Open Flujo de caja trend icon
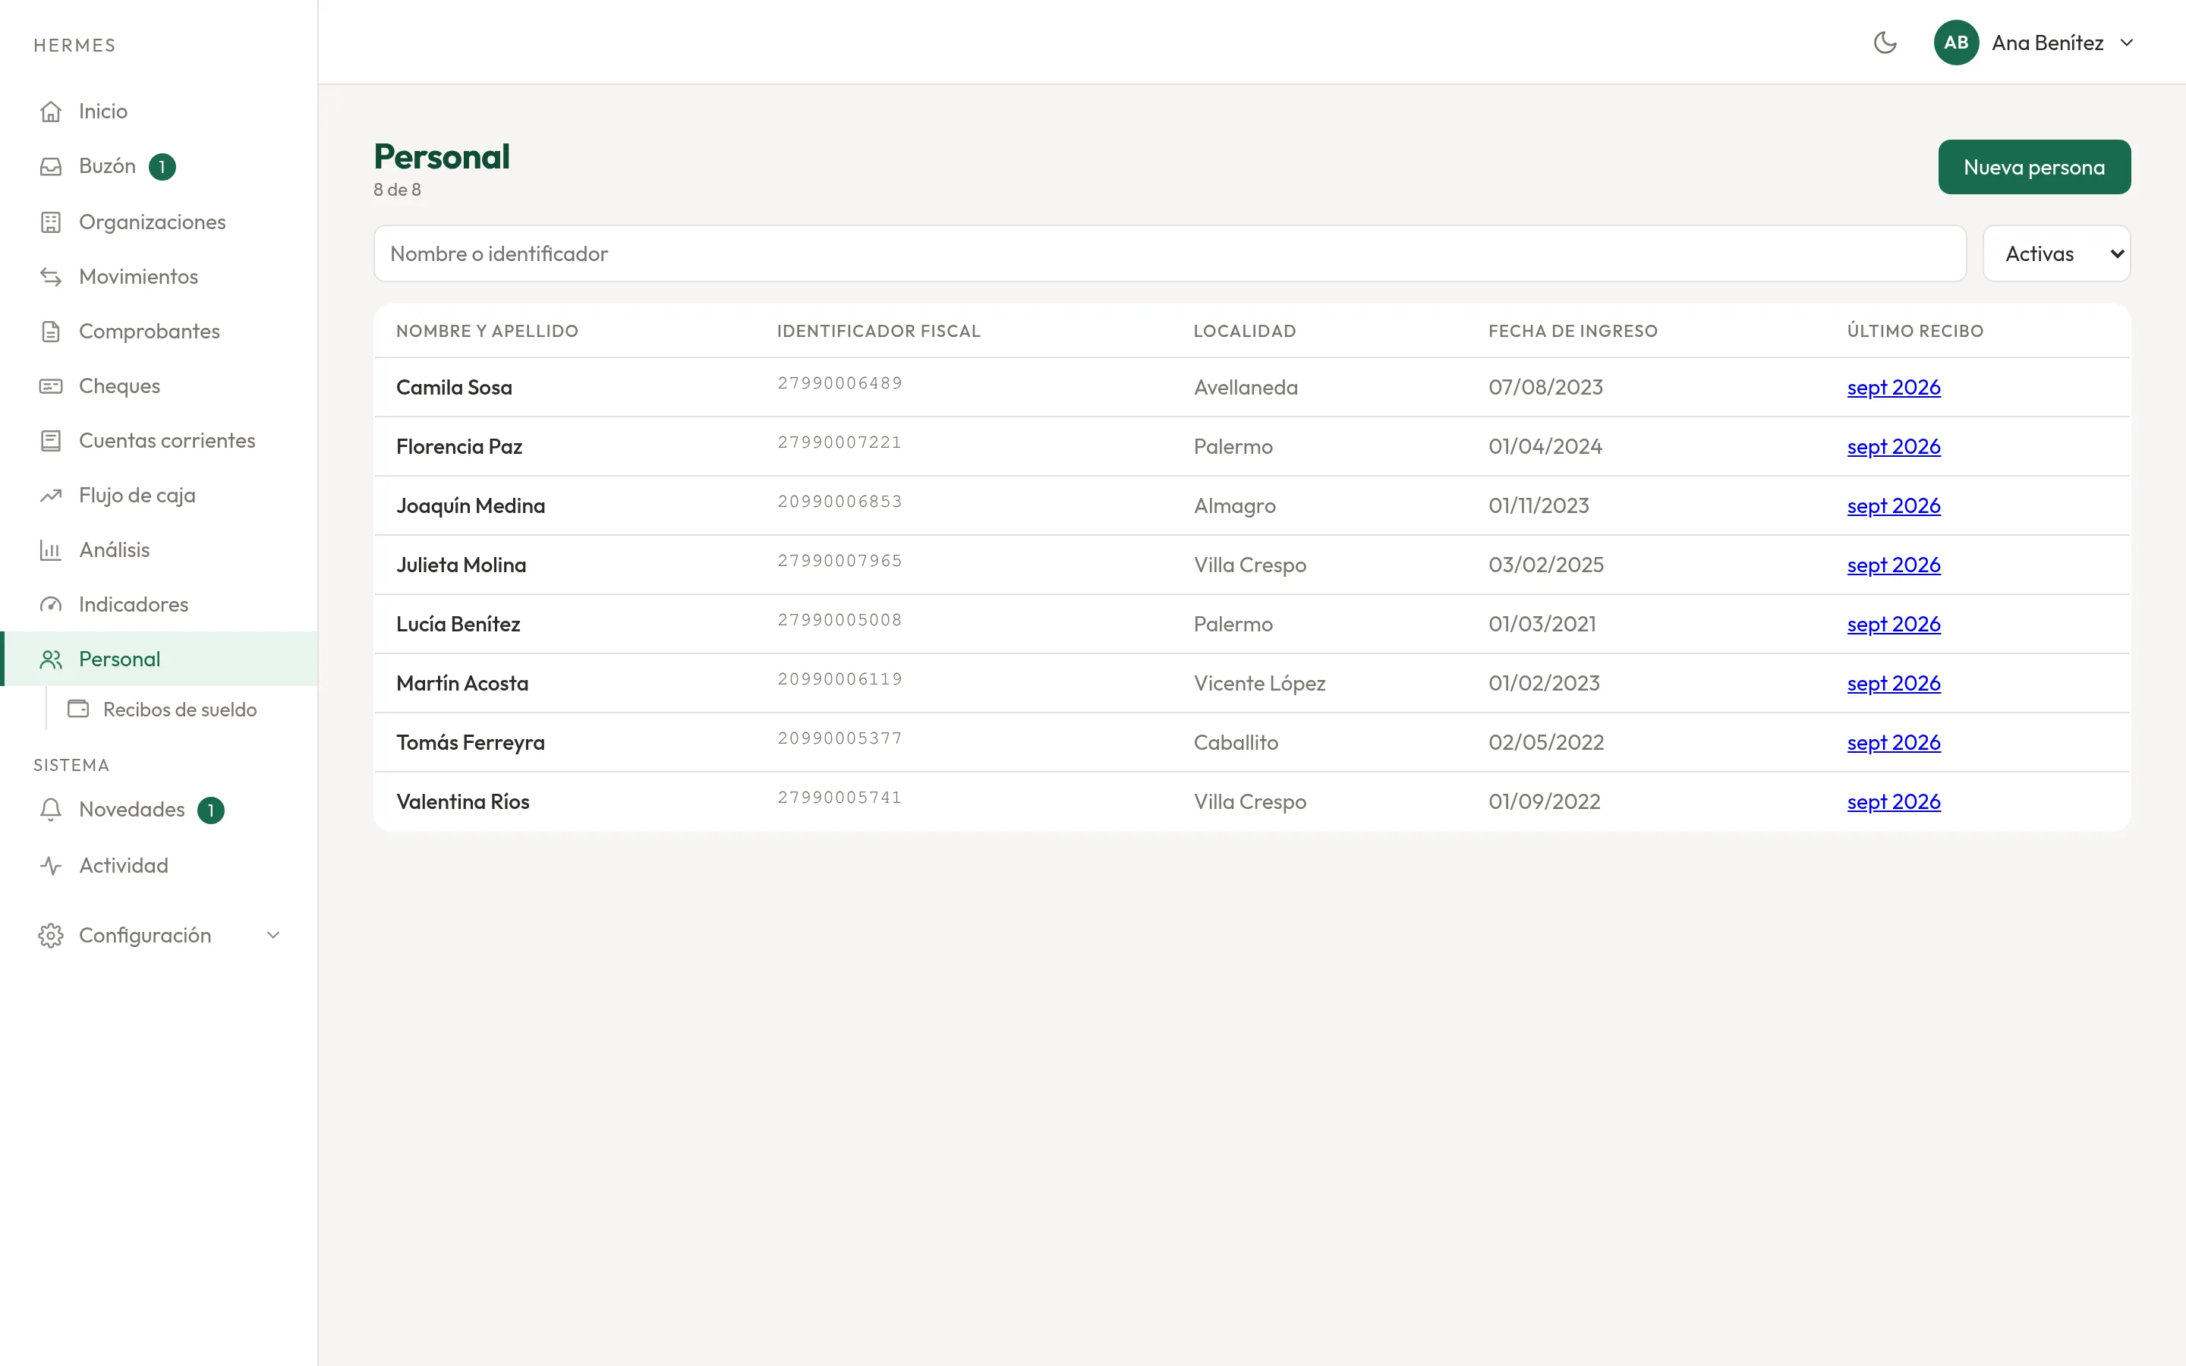Viewport: 2186px width, 1366px height. click(51, 495)
